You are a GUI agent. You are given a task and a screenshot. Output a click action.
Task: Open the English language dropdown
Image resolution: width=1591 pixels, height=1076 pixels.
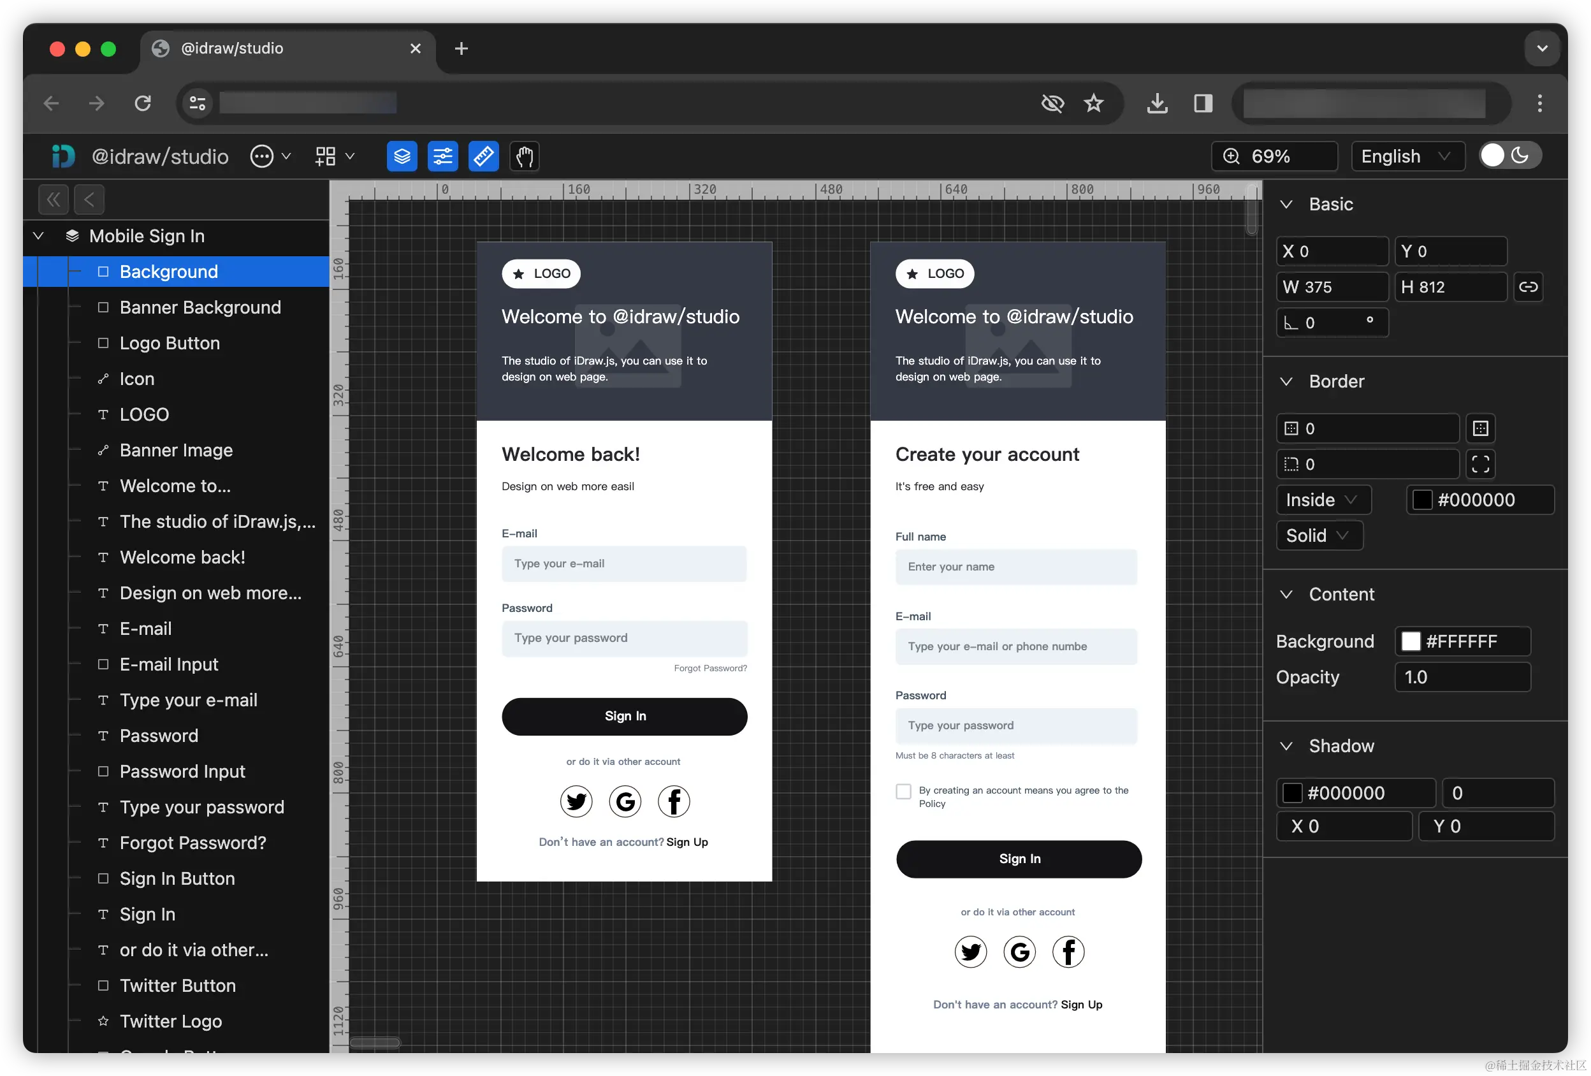[1406, 157]
